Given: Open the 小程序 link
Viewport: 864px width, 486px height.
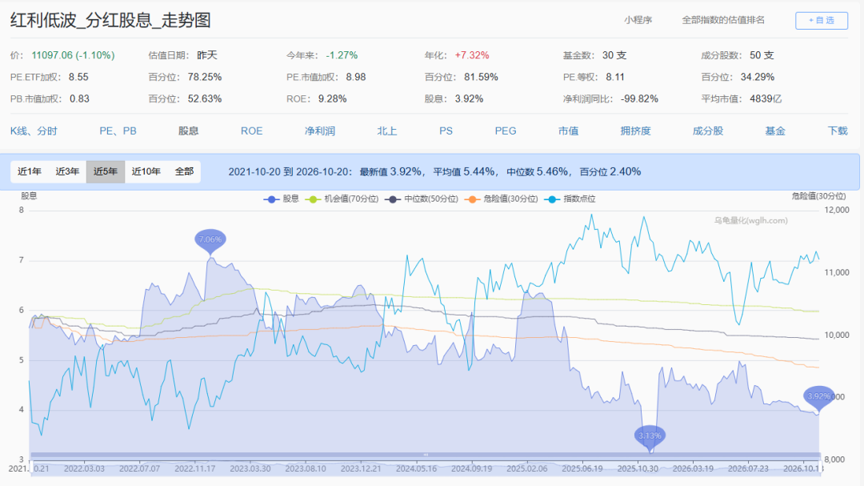Looking at the screenshot, I should (x=638, y=20).
